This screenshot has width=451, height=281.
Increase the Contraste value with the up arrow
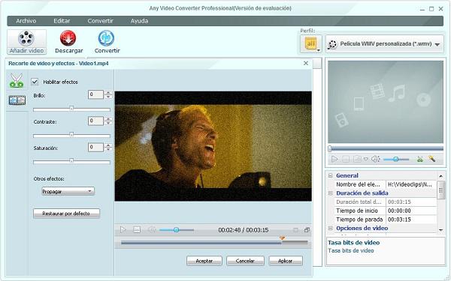(108, 118)
